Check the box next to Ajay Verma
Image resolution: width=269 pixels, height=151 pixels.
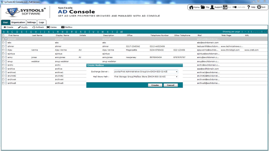click(3, 50)
